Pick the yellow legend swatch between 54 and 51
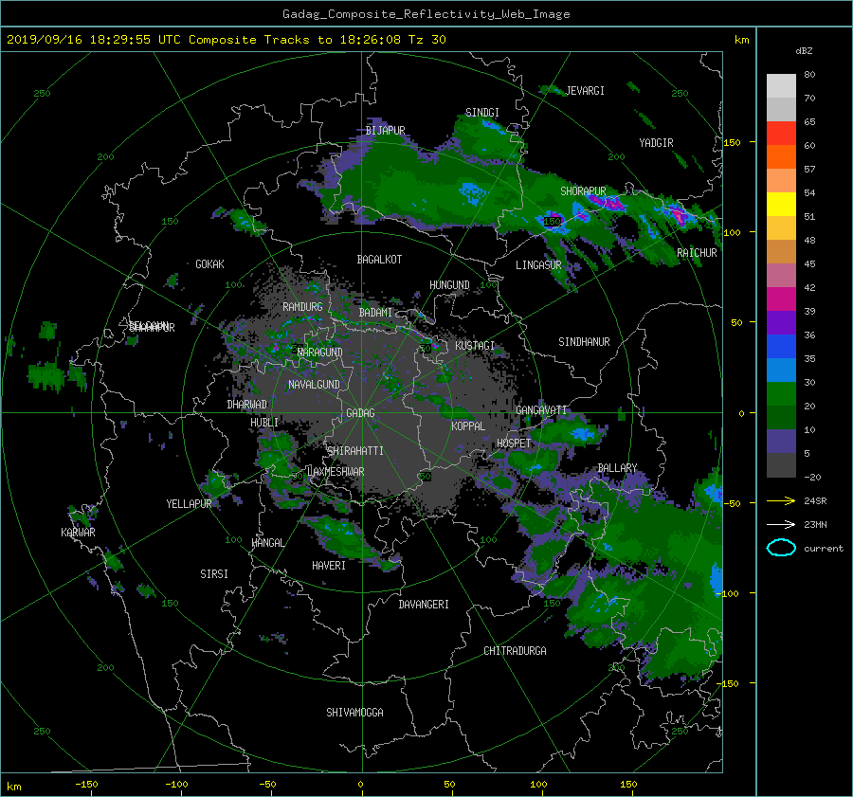The image size is (853, 797). click(x=781, y=205)
